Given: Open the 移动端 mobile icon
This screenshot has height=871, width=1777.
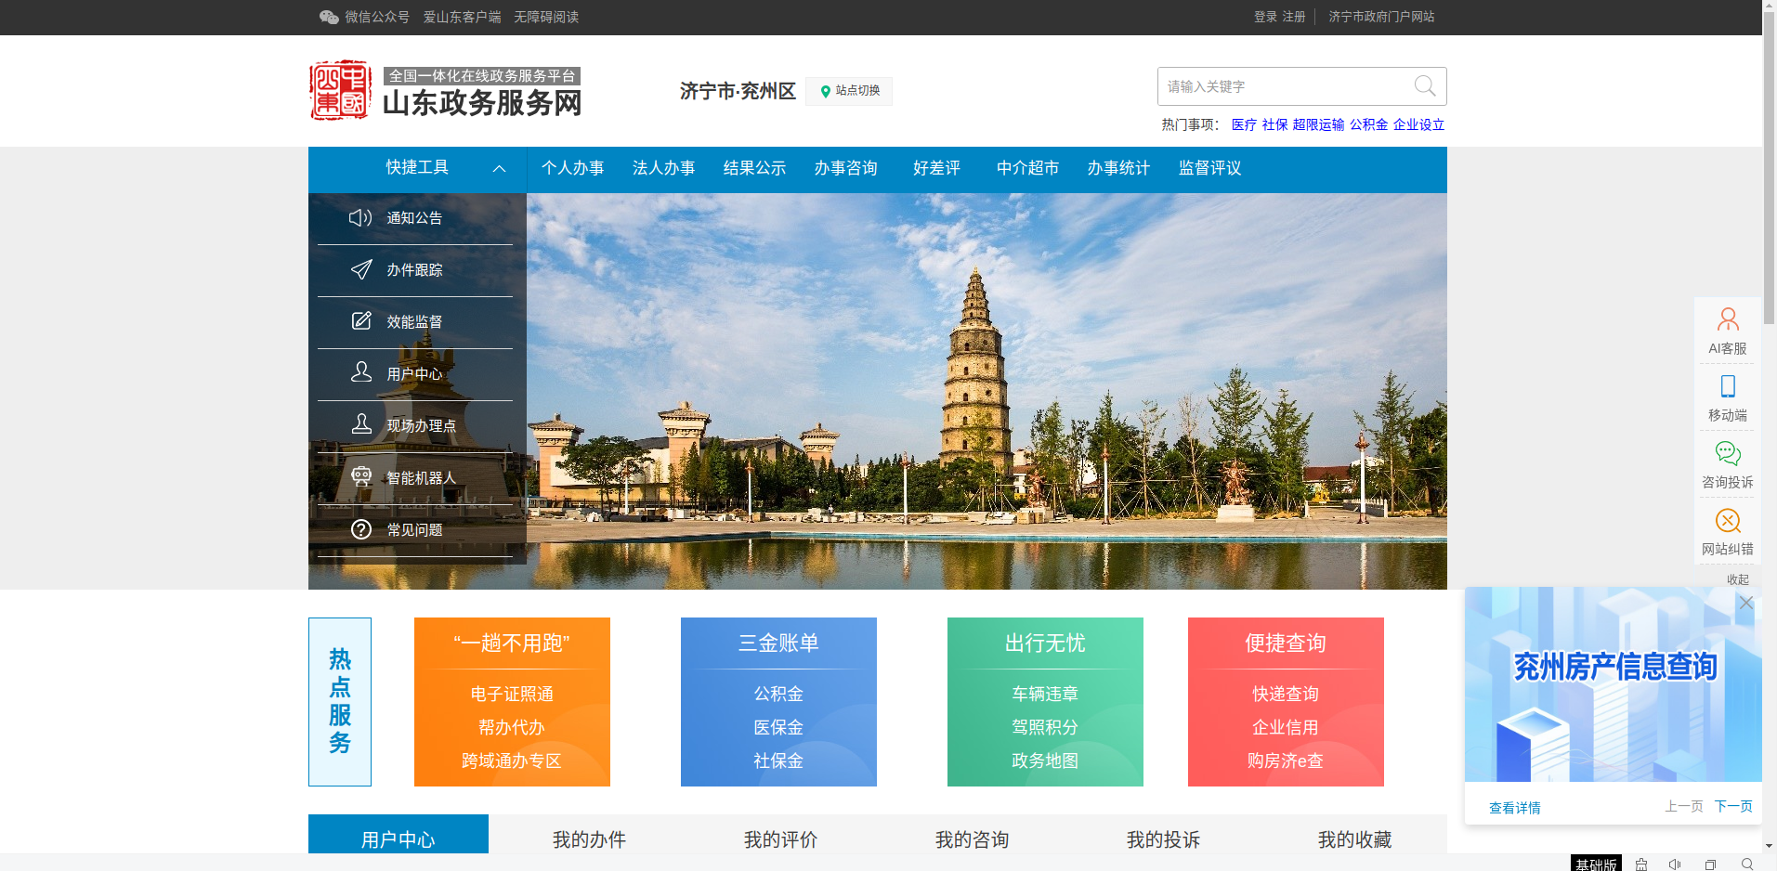Looking at the screenshot, I should pos(1727,387).
